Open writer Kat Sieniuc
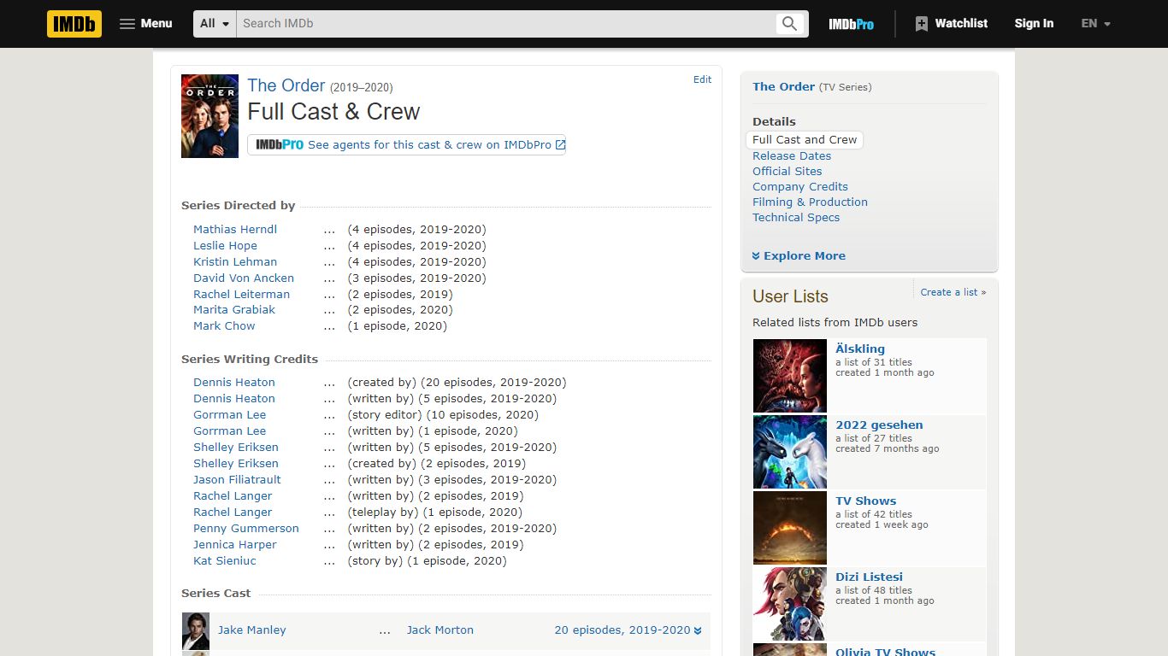This screenshot has height=656, width=1168. click(225, 561)
